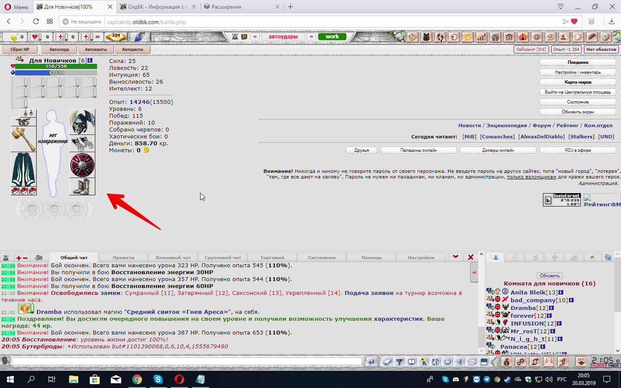Click the right double-arrow next to автоудары

tap(311, 37)
